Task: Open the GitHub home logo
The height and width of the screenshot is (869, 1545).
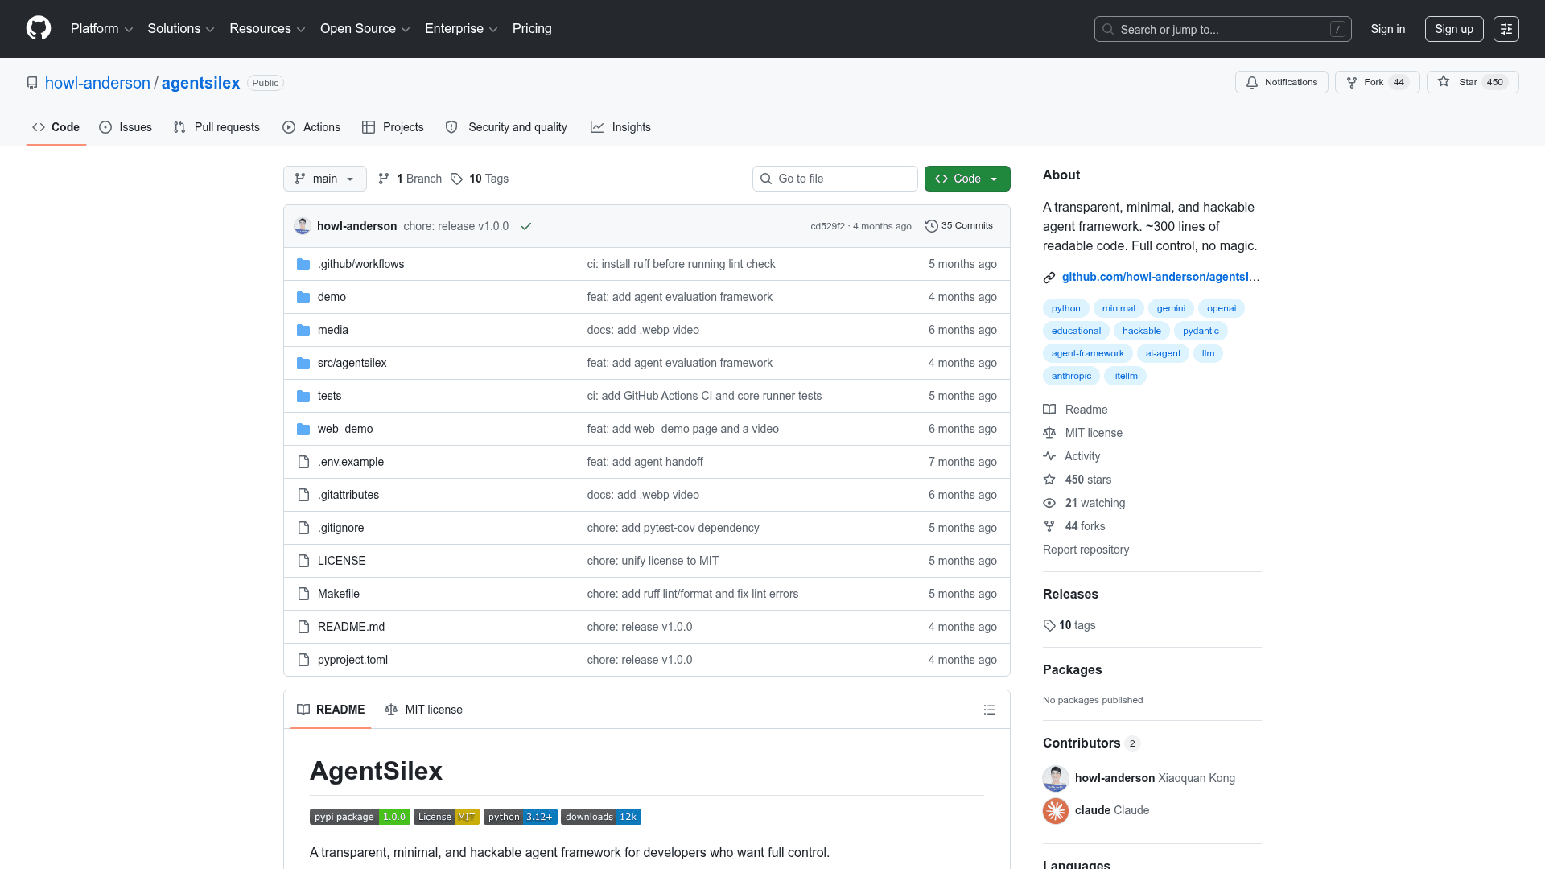Action: click(x=39, y=28)
